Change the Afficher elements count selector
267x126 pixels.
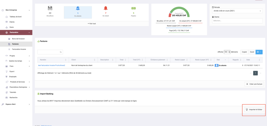(227, 52)
